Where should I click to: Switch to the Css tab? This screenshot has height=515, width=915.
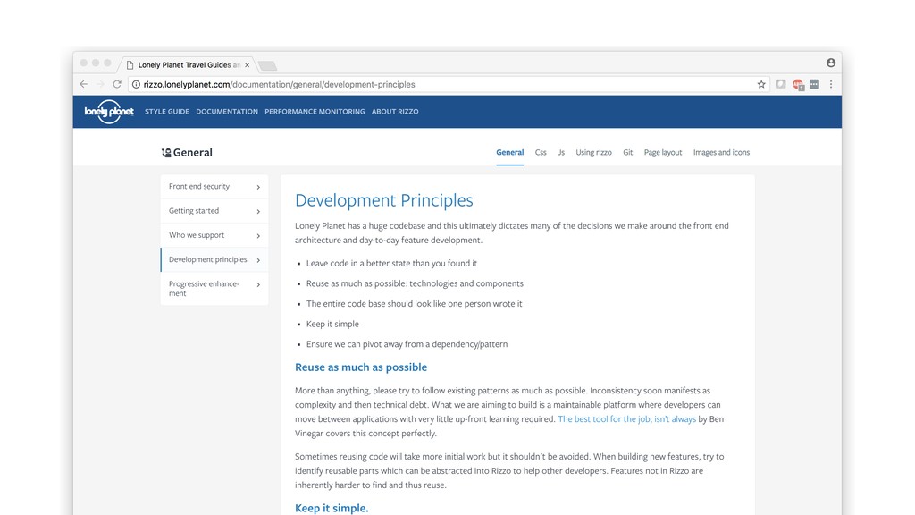pyautogui.click(x=541, y=152)
